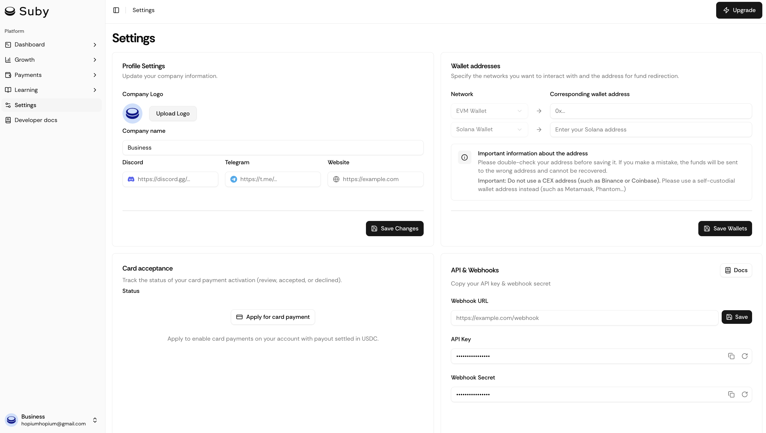The width and height of the screenshot is (766, 433).
Task: Focus the Webhook URL input field
Action: (x=584, y=318)
